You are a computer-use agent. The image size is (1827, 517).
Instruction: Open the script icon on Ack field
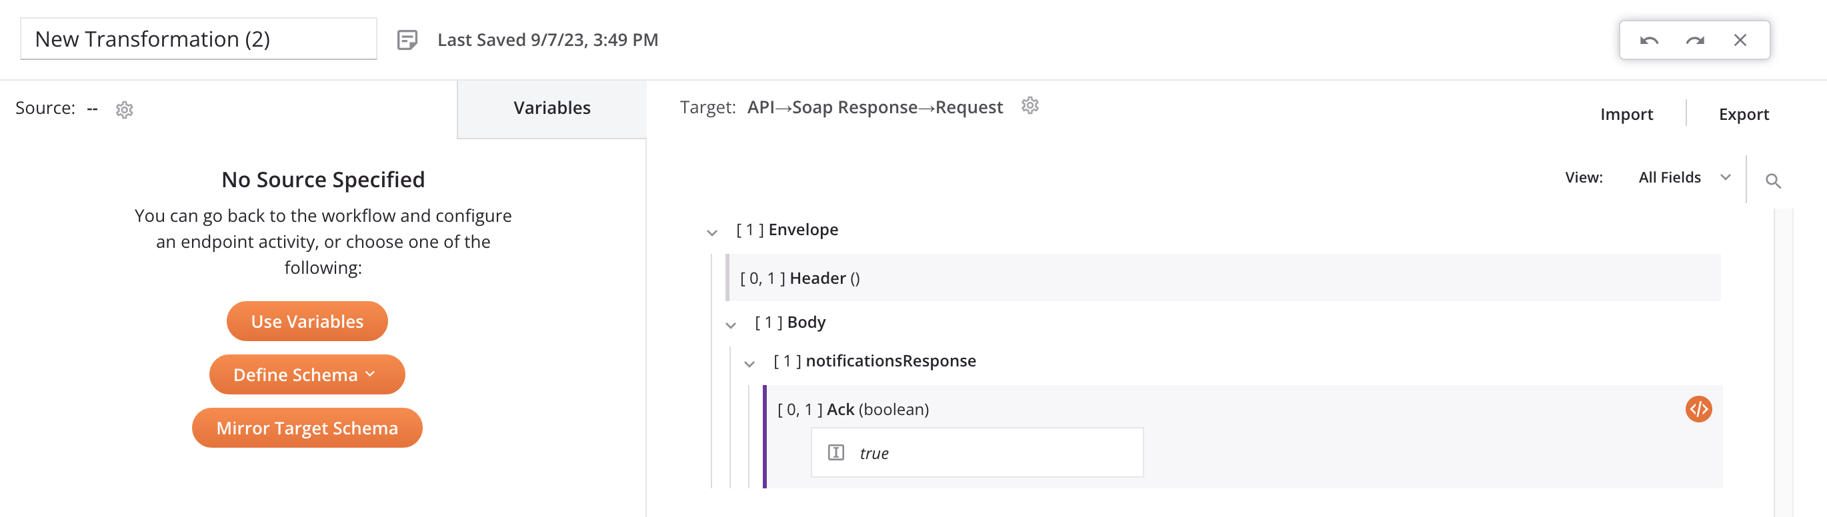pyautogui.click(x=1698, y=409)
